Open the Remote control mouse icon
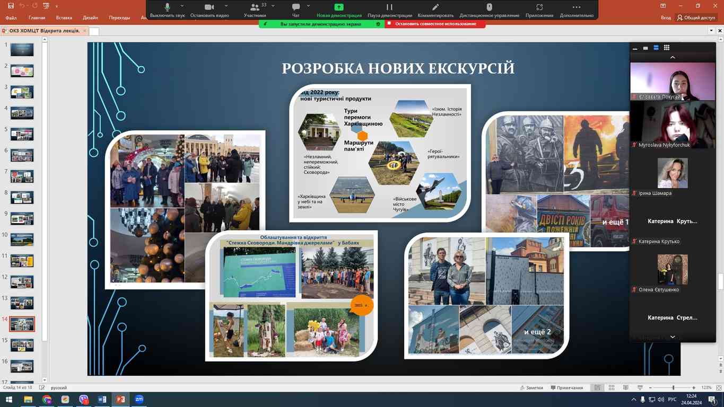This screenshot has width=724, height=407. point(489,7)
